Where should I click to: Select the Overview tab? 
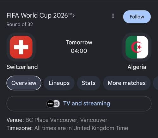coord(24,83)
